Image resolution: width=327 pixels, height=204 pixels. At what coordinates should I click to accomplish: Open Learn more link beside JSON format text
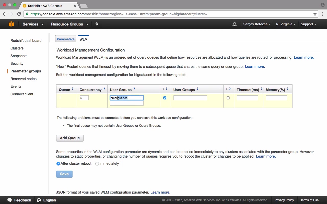(x=160, y=192)
